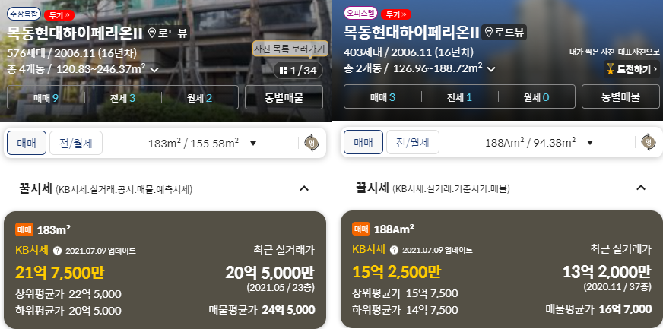Screen dimensions: 663x329
Task: Click 동별매물 button on right listing
Action: 620,96
